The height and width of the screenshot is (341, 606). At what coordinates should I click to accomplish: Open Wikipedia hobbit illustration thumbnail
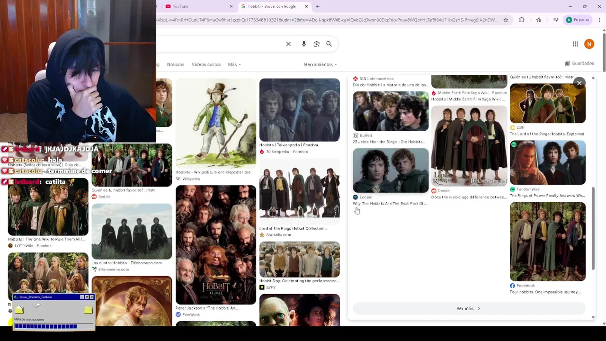pyautogui.click(x=216, y=123)
